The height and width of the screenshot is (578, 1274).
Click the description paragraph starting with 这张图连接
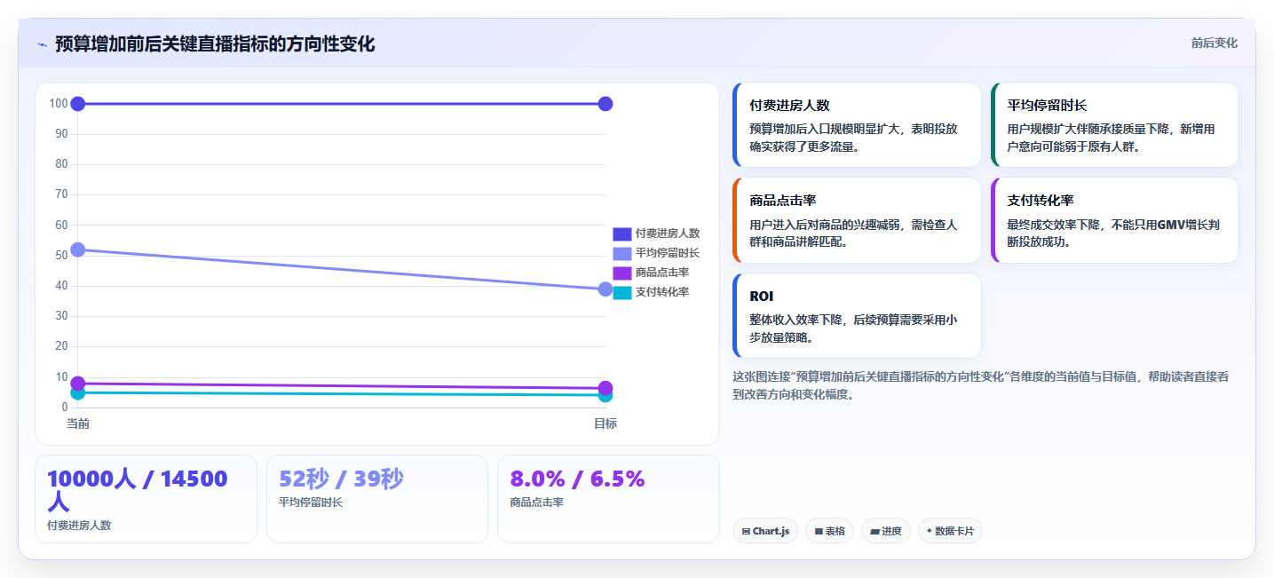pyautogui.click(x=981, y=385)
